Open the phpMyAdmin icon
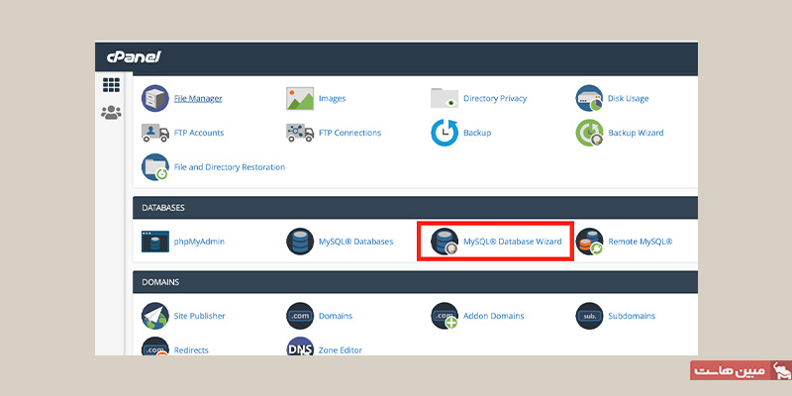The width and height of the screenshot is (792, 396). coord(155,241)
